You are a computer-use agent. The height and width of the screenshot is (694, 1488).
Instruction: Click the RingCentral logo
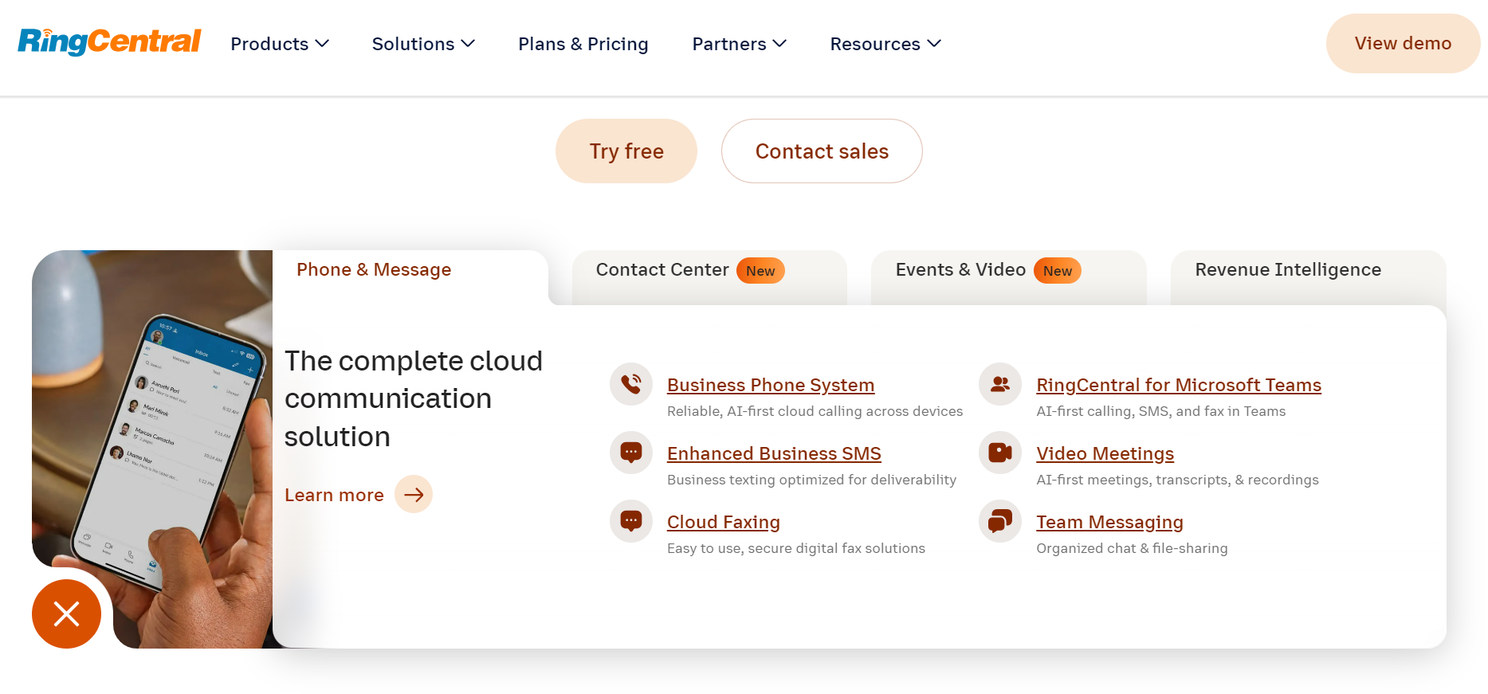point(109,41)
